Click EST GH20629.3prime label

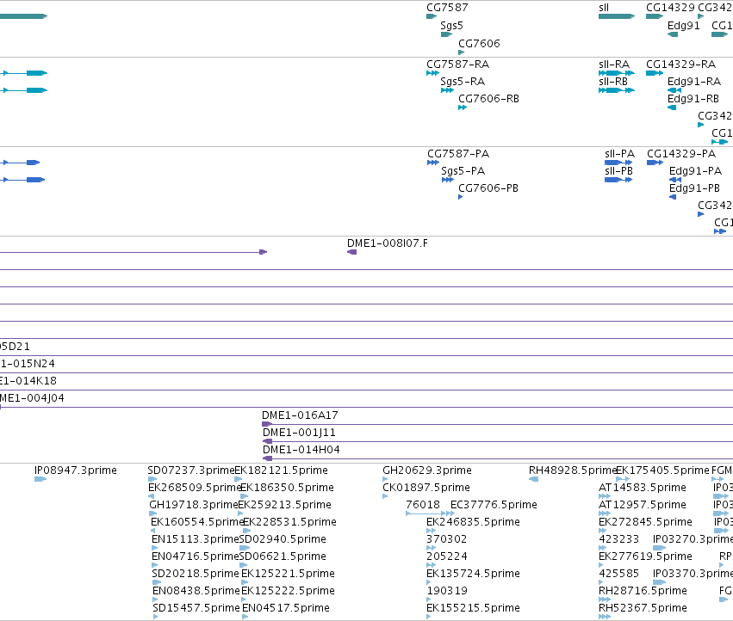pyautogui.click(x=427, y=470)
